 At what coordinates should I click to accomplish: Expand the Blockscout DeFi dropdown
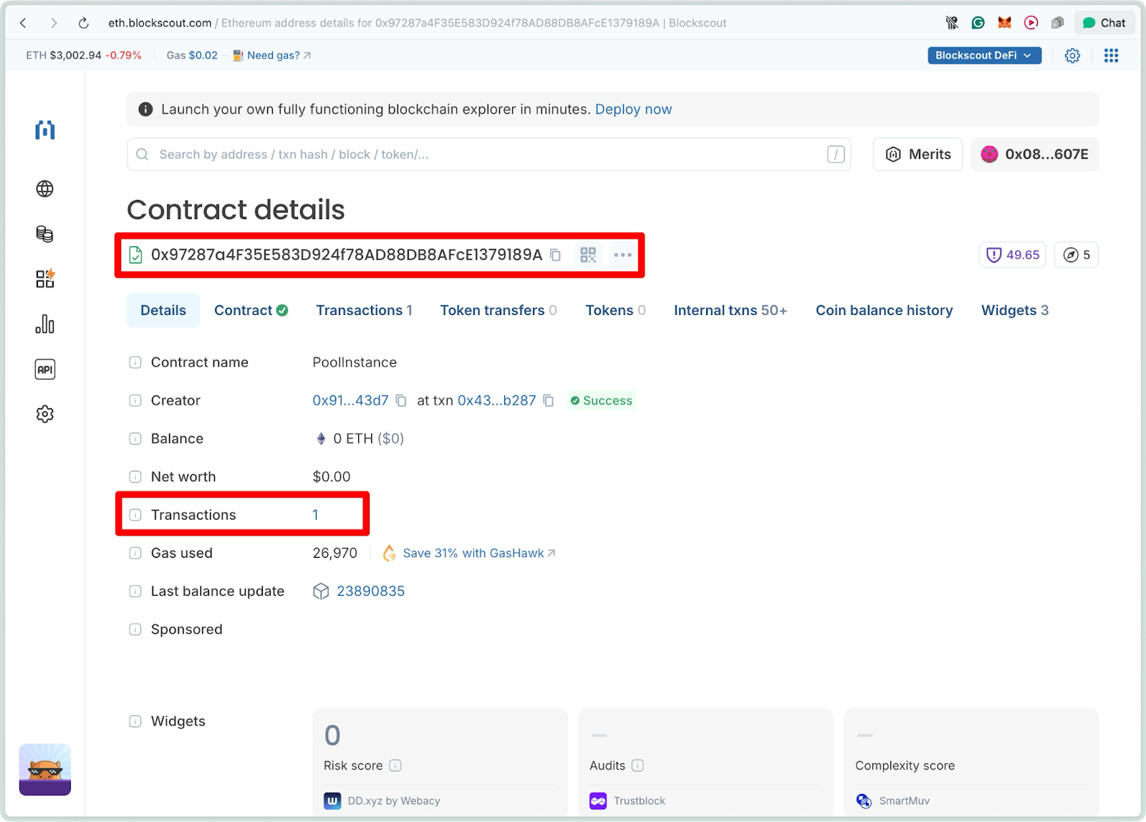[983, 55]
